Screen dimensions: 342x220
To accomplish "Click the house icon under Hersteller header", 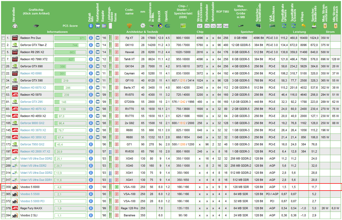I will pos(15,26).
